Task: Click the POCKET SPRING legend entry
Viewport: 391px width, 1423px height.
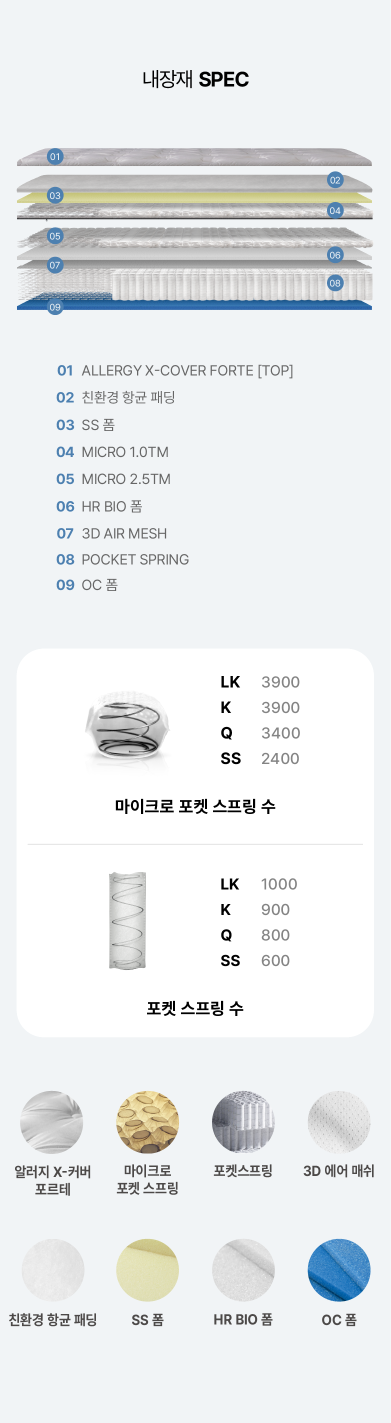Action: (x=135, y=559)
